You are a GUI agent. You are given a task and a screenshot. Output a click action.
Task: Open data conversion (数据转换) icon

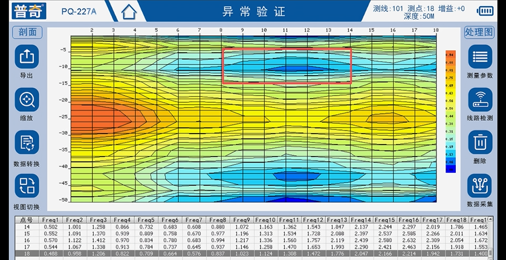[x=27, y=142]
